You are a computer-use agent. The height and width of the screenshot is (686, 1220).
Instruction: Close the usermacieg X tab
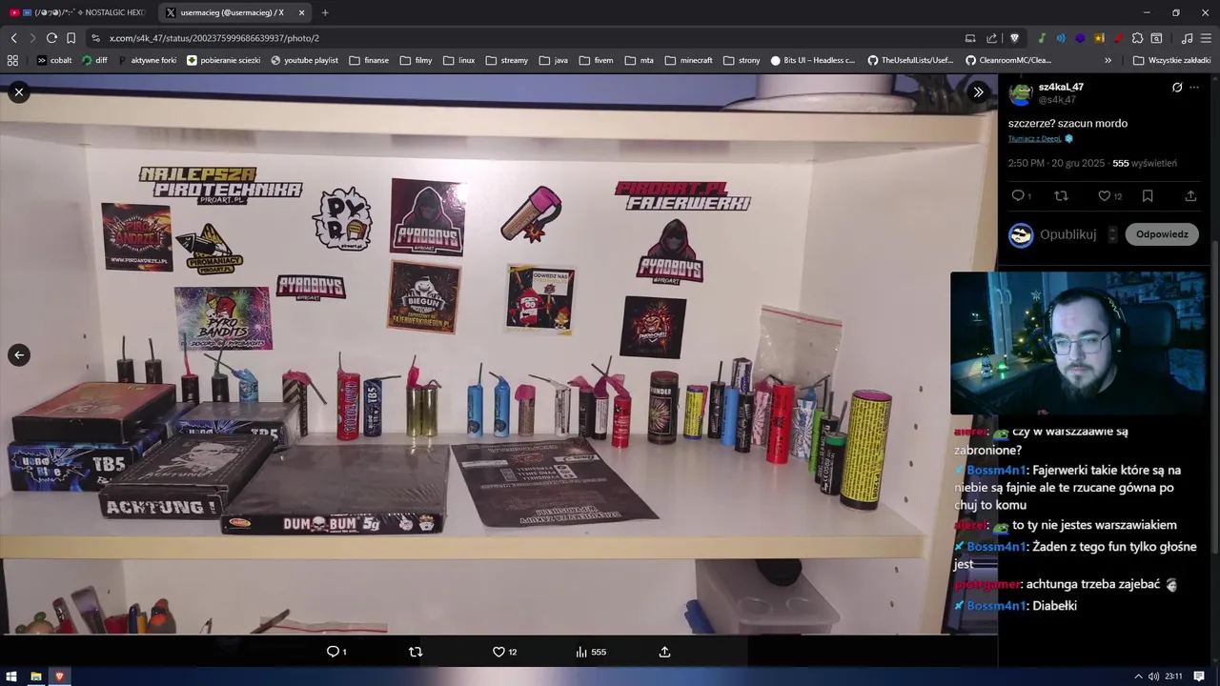tap(302, 12)
